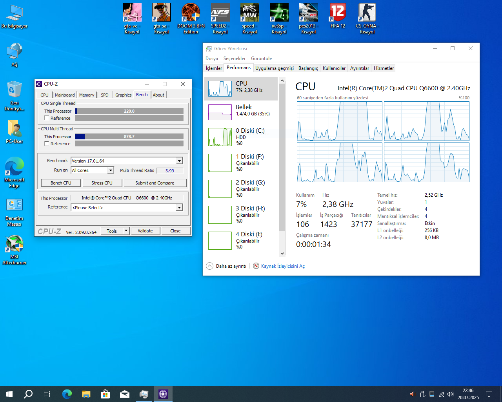Expand Benchmark version dropdown
Screen dimensions: 502x402
(179, 161)
